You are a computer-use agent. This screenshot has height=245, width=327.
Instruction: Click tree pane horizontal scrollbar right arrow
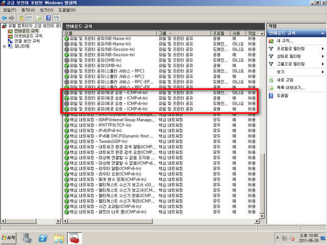click(58, 221)
